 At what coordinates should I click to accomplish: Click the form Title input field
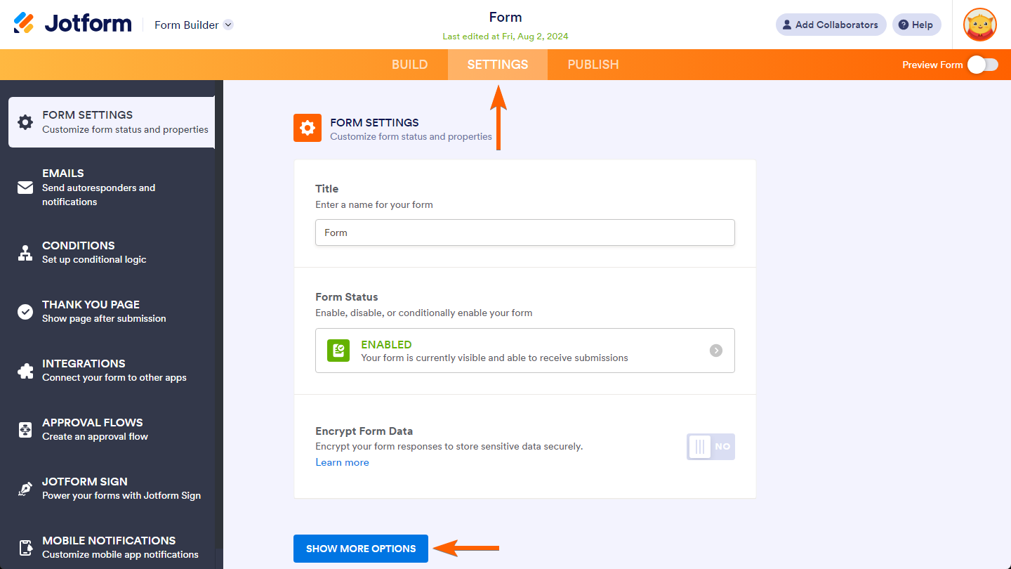click(524, 233)
